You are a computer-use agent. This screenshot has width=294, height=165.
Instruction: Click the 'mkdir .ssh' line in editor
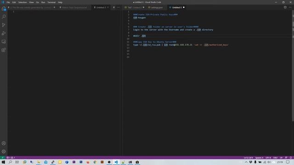(139, 36)
